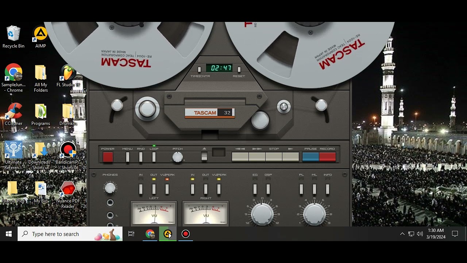
Task: Click the TIME|CNTR button
Action: pyautogui.click(x=199, y=69)
